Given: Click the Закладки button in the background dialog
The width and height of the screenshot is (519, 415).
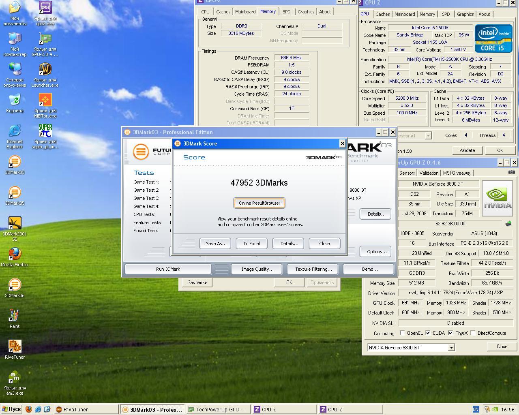Looking at the screenshot, I should tap(197, 282).
